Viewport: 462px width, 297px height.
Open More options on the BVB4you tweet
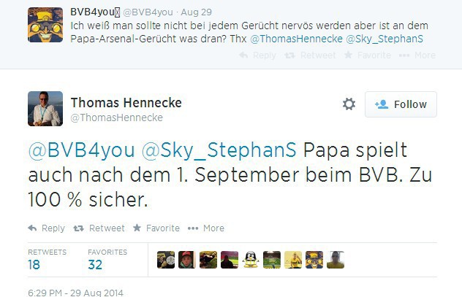[x=417, y=55]
